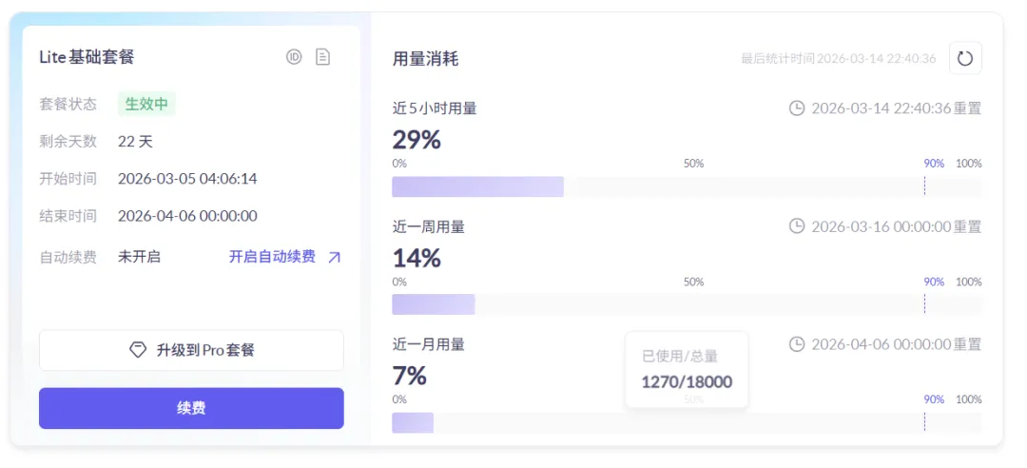The image size is (1027, 468).
Task: Click clock icon beside 5-hour reset time
Action: [797, 108]
